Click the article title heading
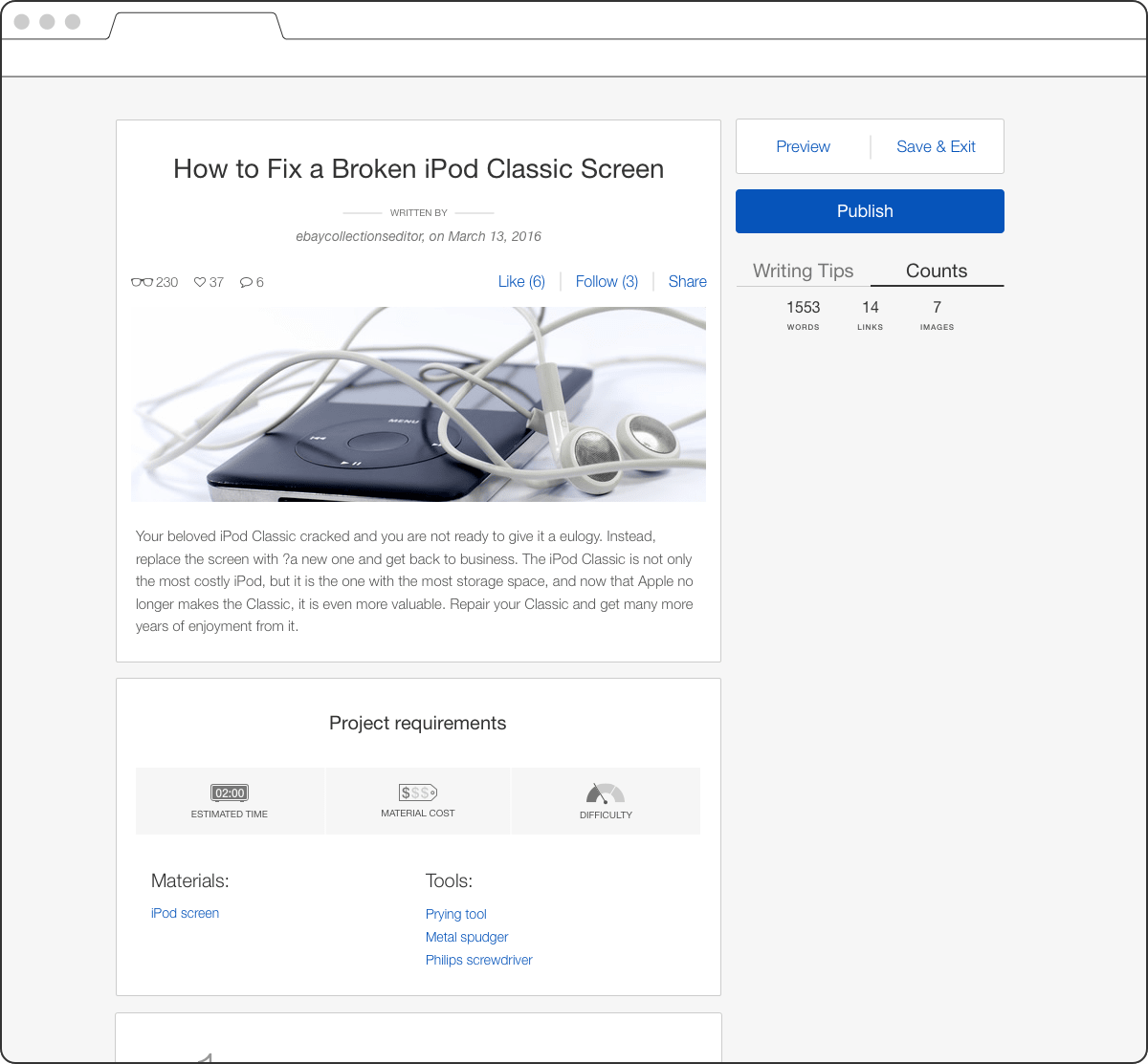 (418, 169)
